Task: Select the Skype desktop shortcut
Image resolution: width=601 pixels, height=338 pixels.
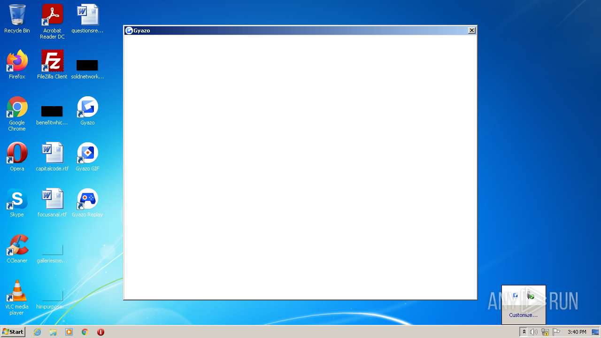Action: 17,203
